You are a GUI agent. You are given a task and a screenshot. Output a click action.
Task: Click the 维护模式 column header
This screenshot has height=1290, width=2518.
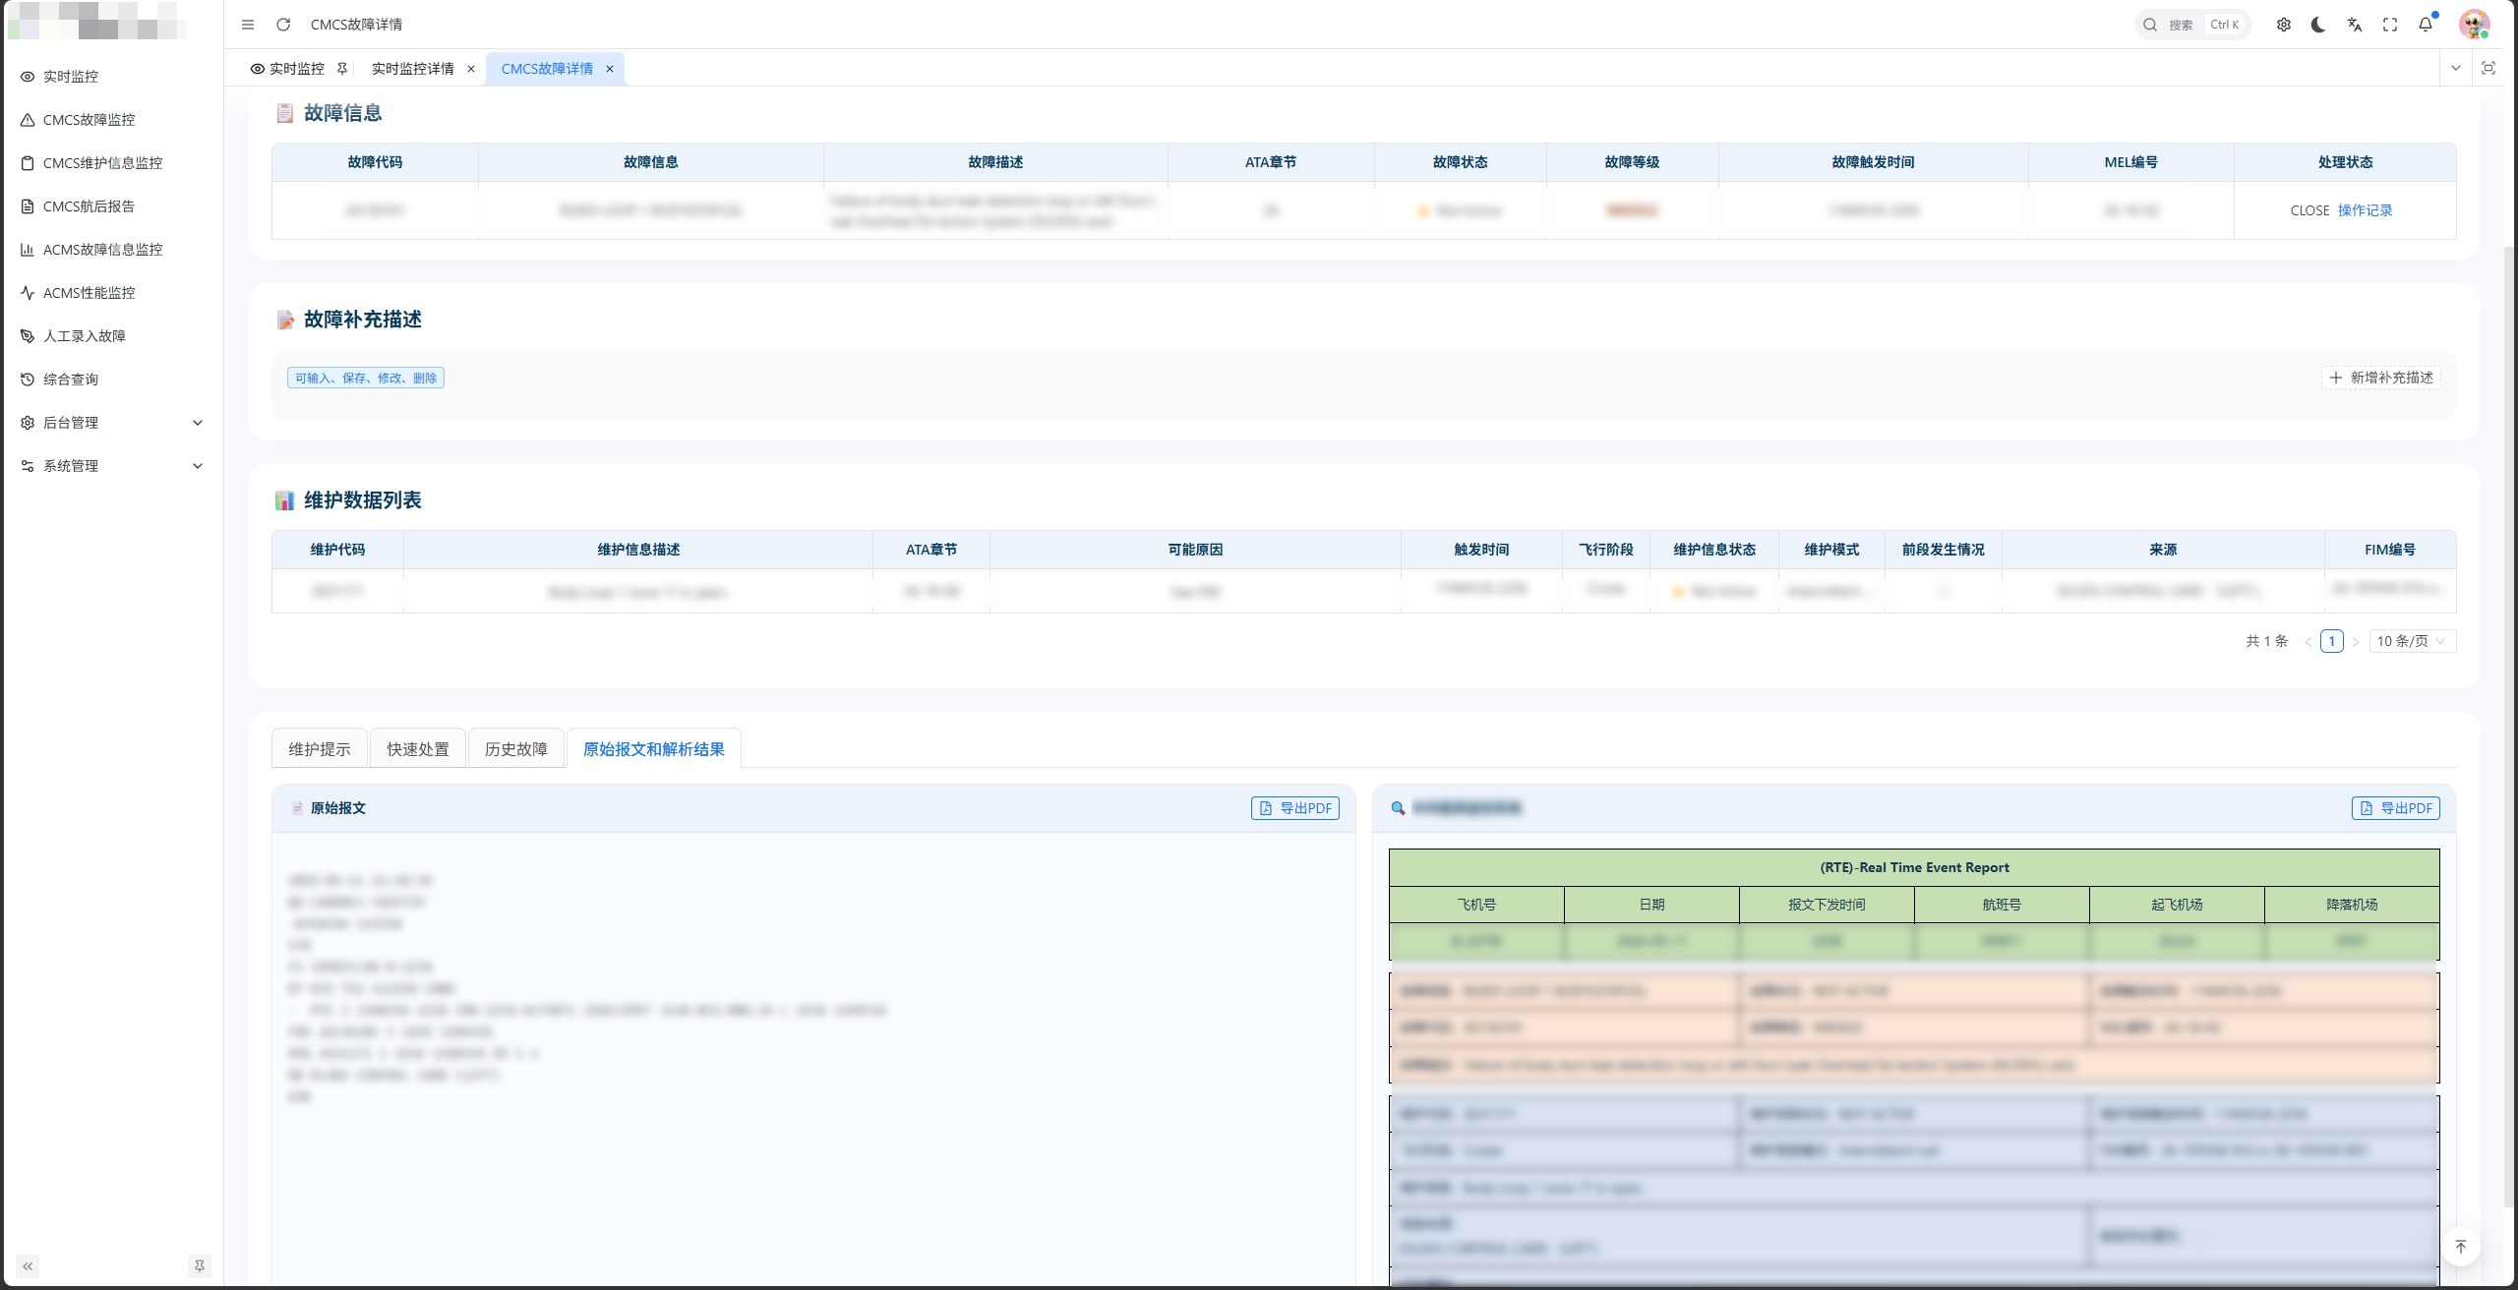[1831, 550]
